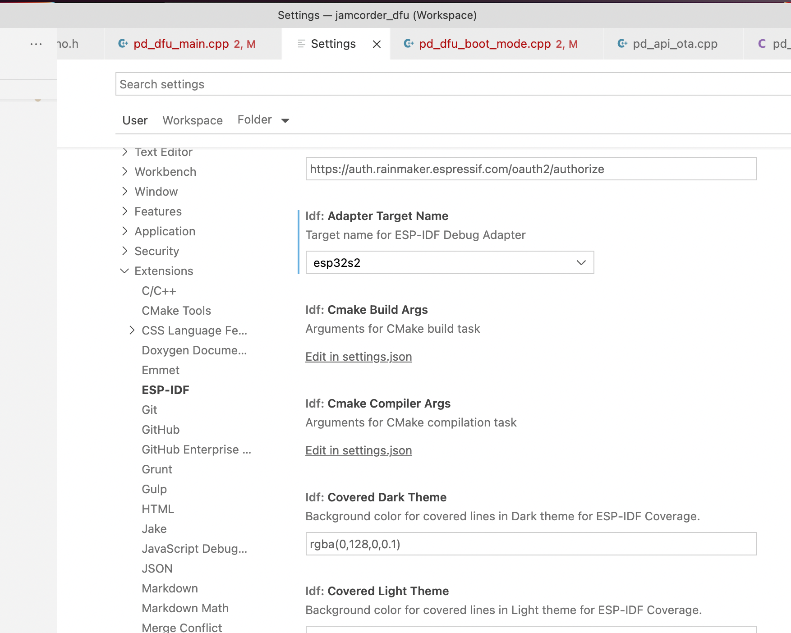Screen dimensions: 791x633
Task: Select the pd_dfu_boot_mode.cpp editor tab
Action: point(485,43)
